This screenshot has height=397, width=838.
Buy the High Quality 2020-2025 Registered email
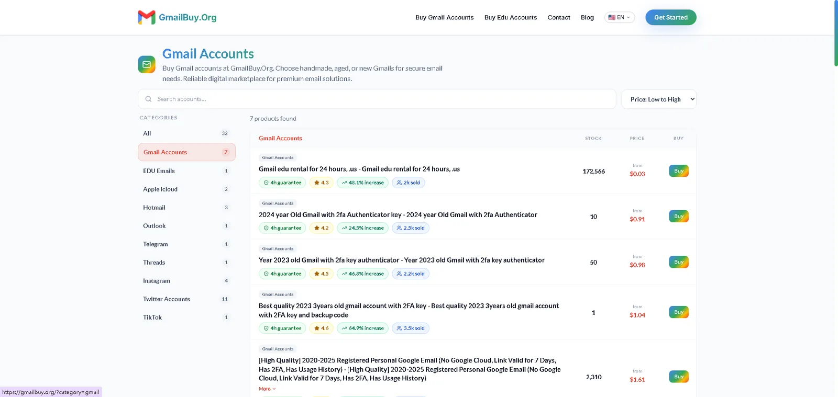point(679,377)
